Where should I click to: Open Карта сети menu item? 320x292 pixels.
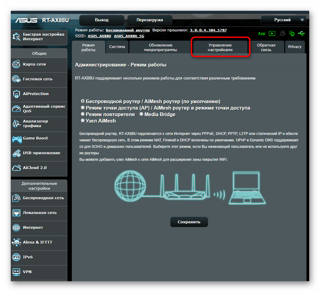coord(39,64)
